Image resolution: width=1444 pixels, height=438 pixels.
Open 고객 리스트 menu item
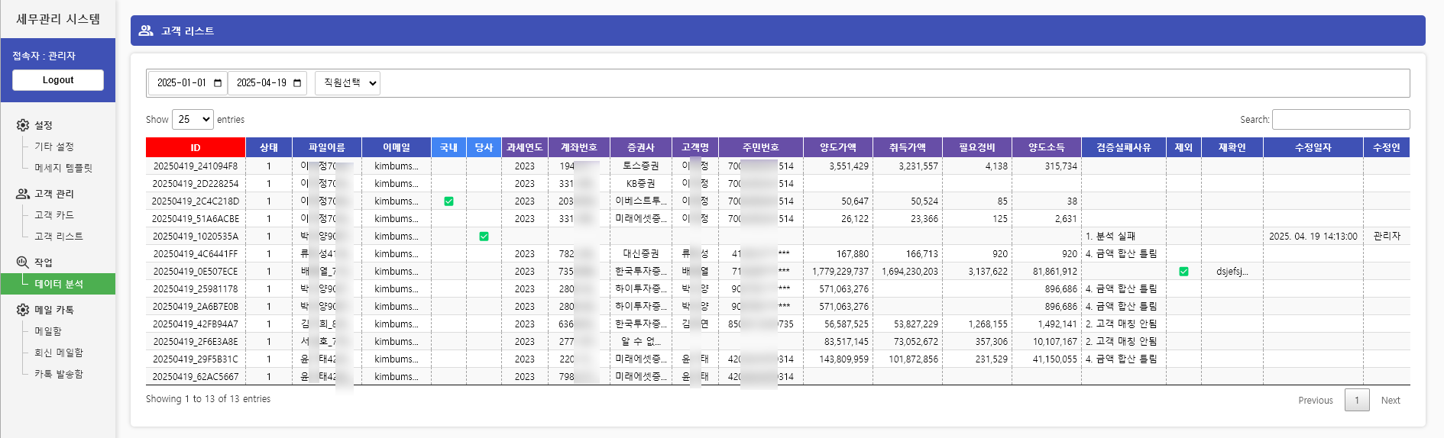click(59, 237)
